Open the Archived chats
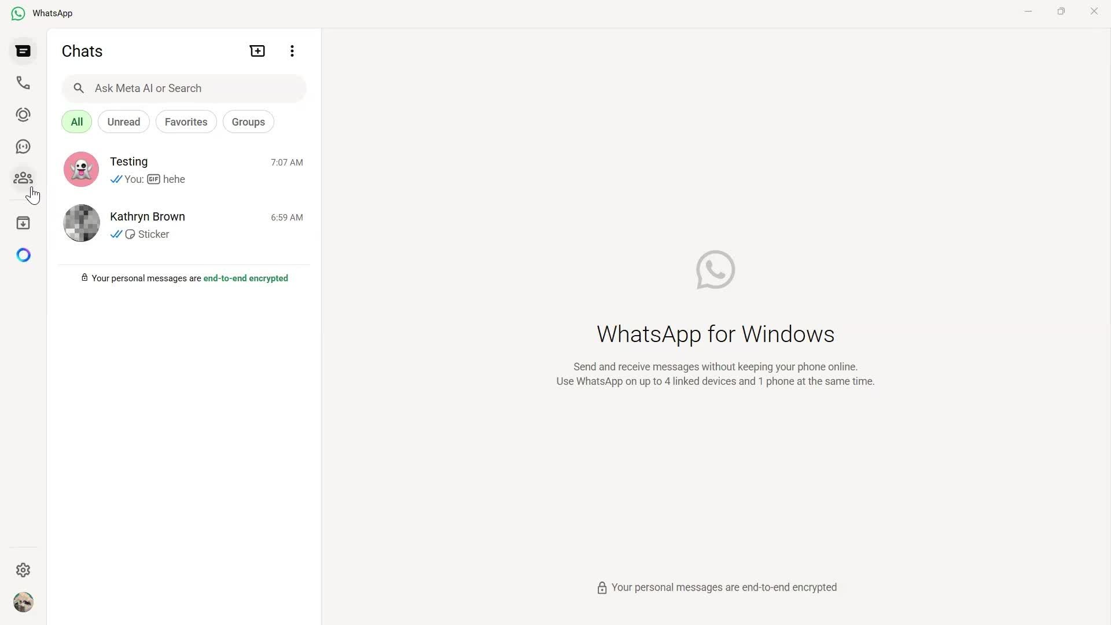This screenshot has width=1111, height=625. tap(23, 223)
